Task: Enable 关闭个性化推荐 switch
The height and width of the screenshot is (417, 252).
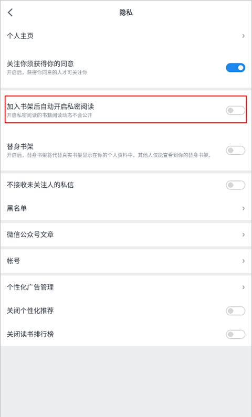Action: coord(236,311)
